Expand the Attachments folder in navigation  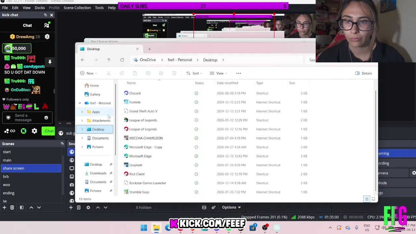pyautogui.click(x=82, y=121)
